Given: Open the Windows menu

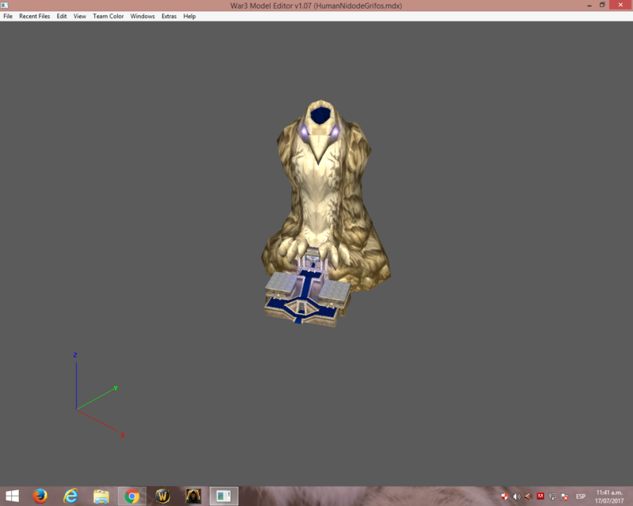Looking at the screenshot, I should click(x=142, y=16).
